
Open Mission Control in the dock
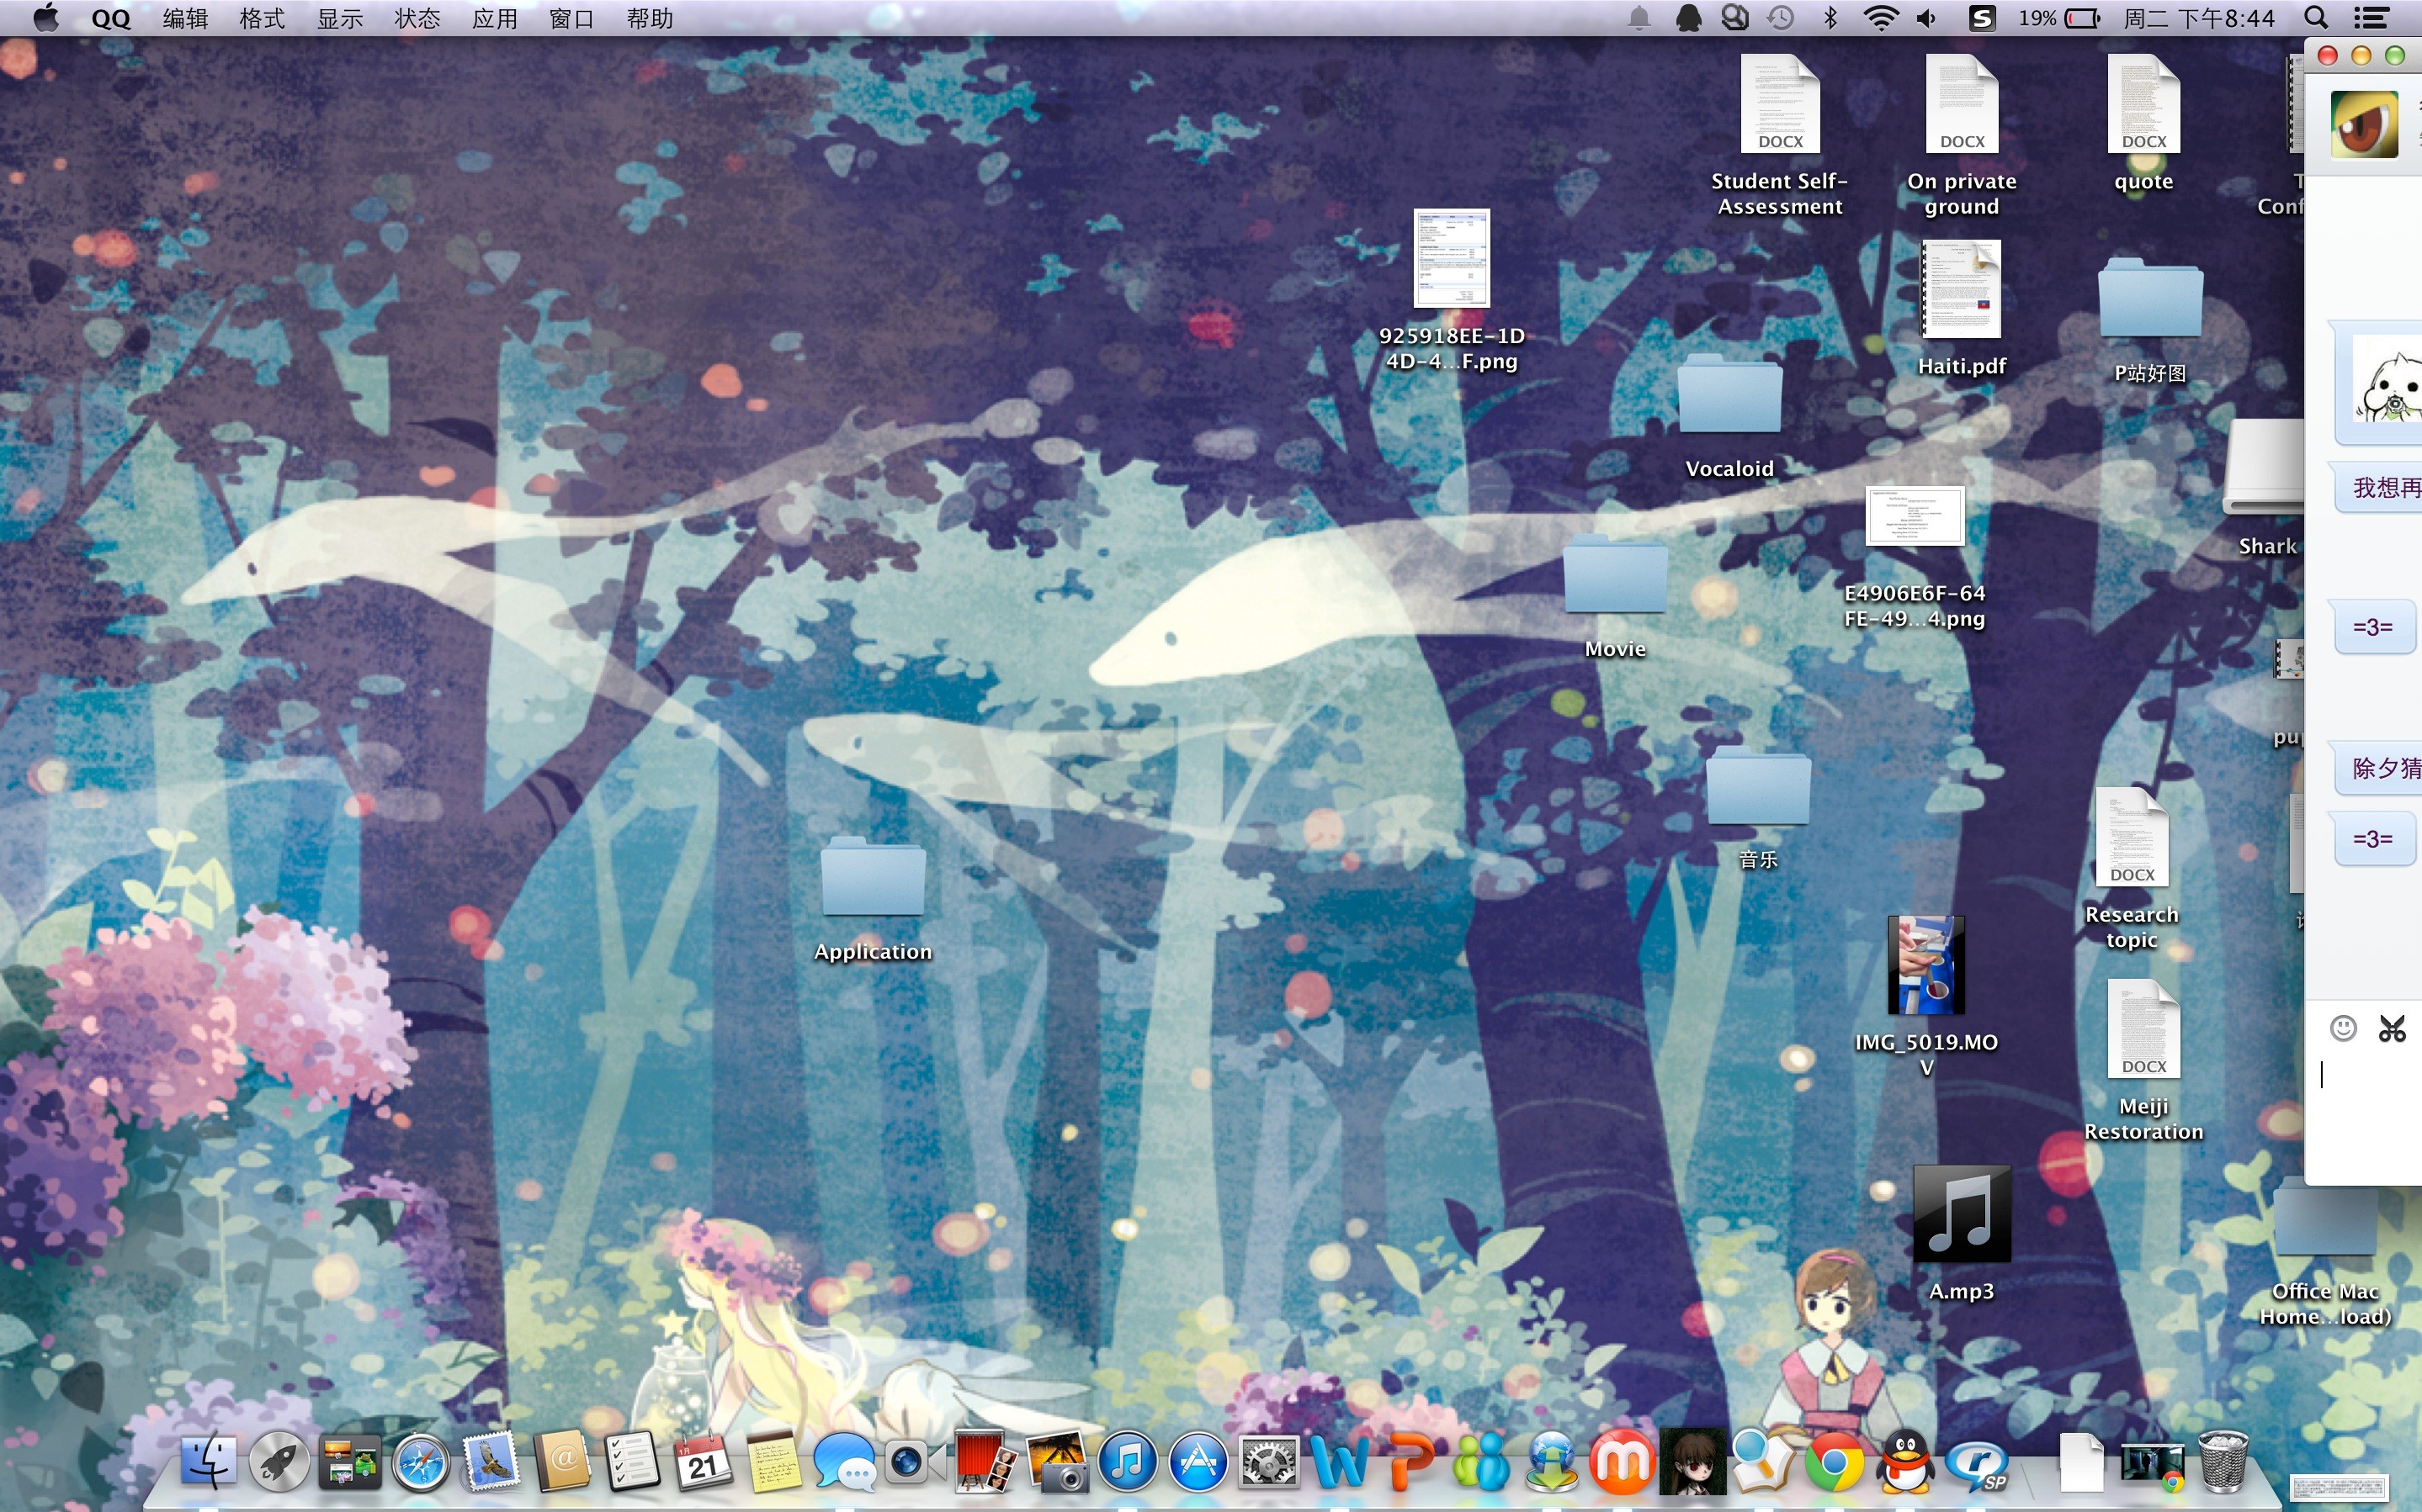coord(350,1463)
